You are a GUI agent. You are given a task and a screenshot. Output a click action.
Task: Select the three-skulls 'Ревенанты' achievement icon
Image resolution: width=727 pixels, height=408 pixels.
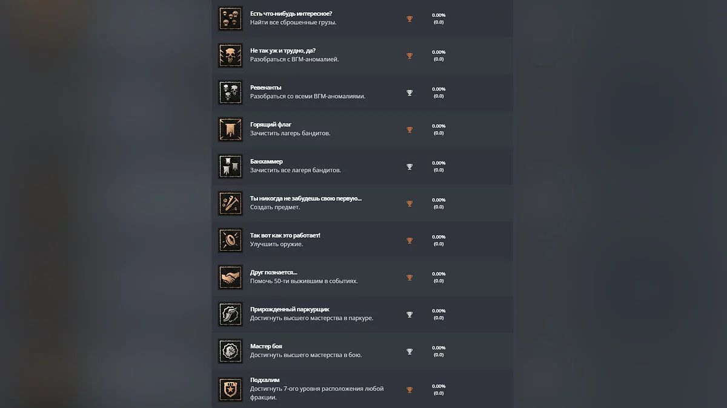[x=230, y=92]
